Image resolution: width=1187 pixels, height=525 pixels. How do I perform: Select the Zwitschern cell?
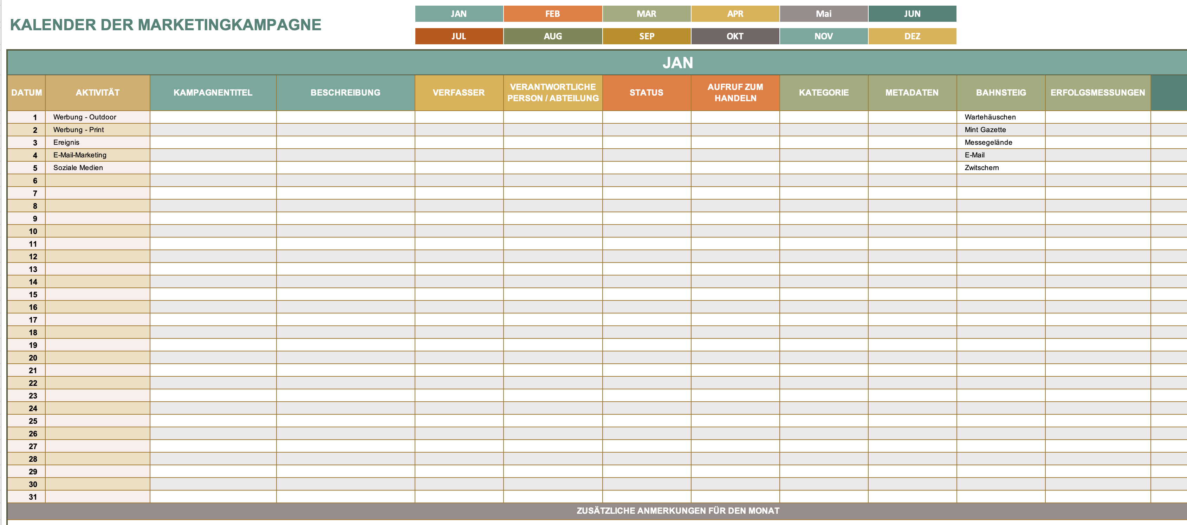point(1001,168)
